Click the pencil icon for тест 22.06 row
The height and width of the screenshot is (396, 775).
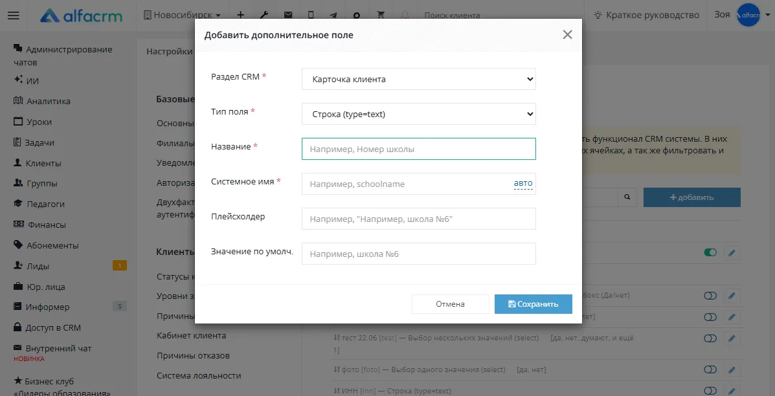[x=732, y=338]
